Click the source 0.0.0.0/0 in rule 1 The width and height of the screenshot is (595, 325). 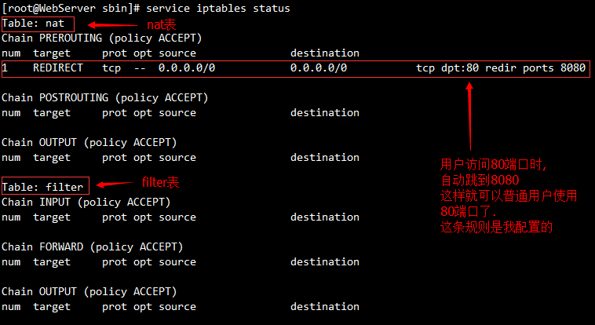click(x=187, y=68)
